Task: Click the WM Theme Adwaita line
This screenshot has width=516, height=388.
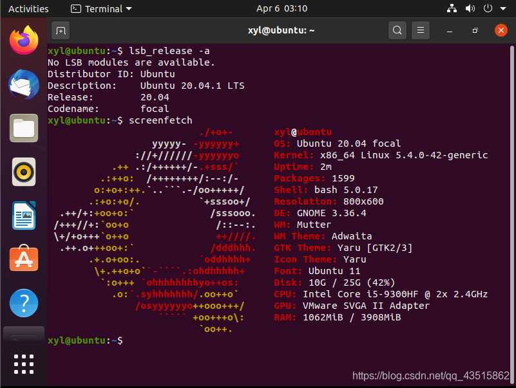Action: point(323,236)
